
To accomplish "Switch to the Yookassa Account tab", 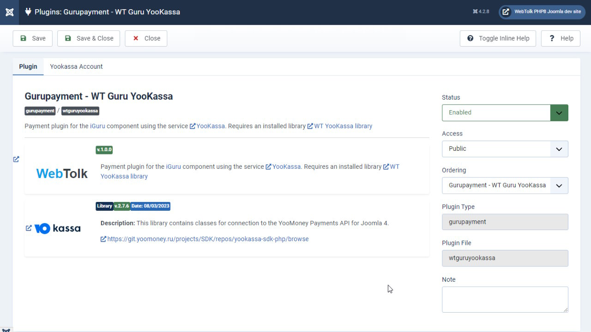I will [x=76, y=66].
